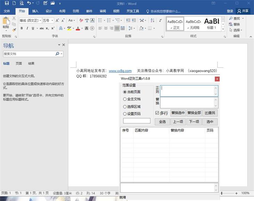Click the yellow text highlight swatch
This screenshot has width=254, height=201.
point(69,29)
